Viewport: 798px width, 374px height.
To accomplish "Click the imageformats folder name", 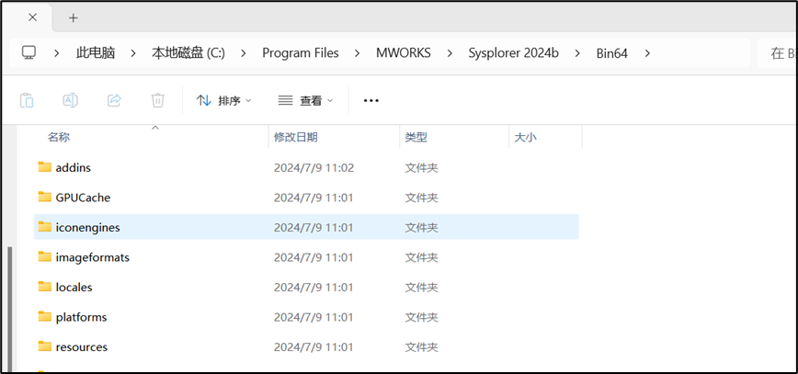I will point(93,257).
